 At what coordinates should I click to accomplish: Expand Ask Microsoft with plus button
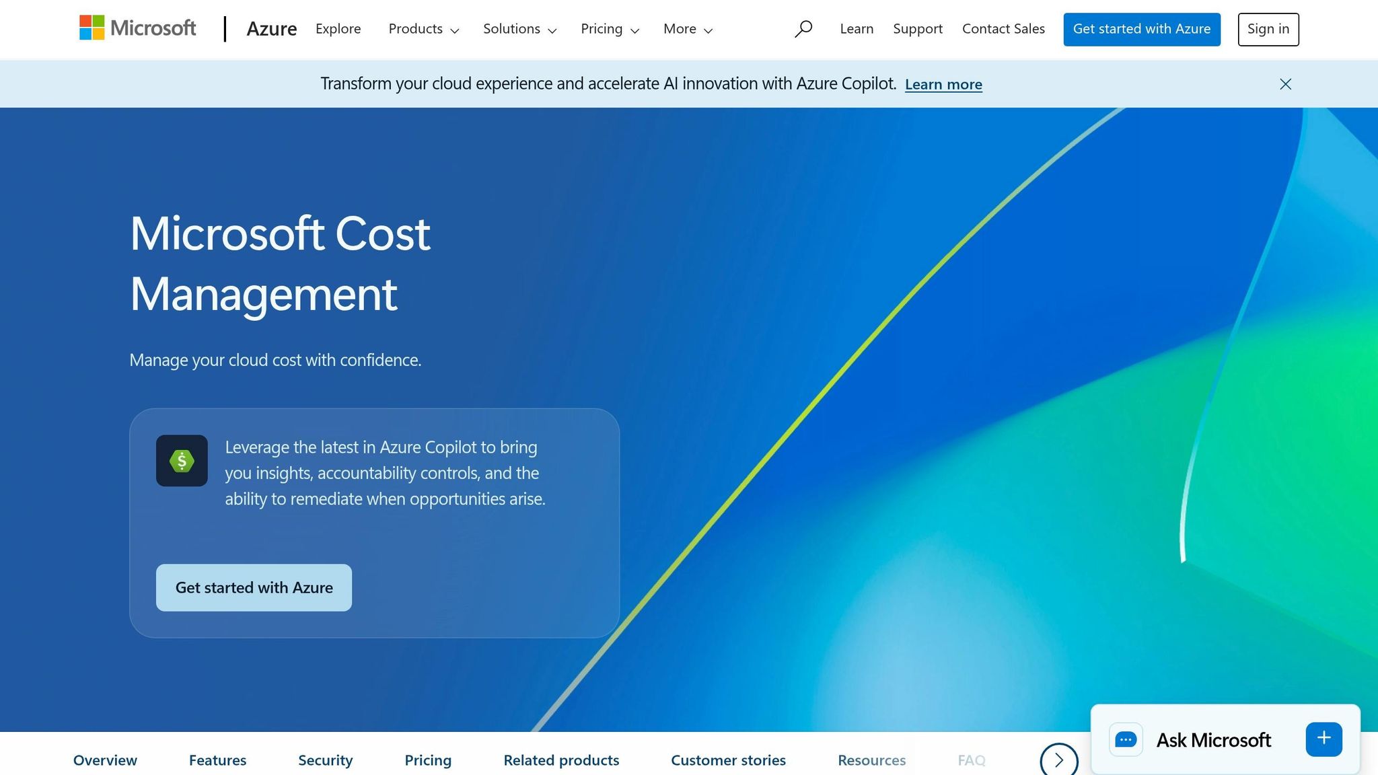(x=1323, y=739)
